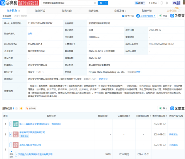
Task: Collapse shareholder row 3 上海长海船务
Action: [x=11, y=145]
